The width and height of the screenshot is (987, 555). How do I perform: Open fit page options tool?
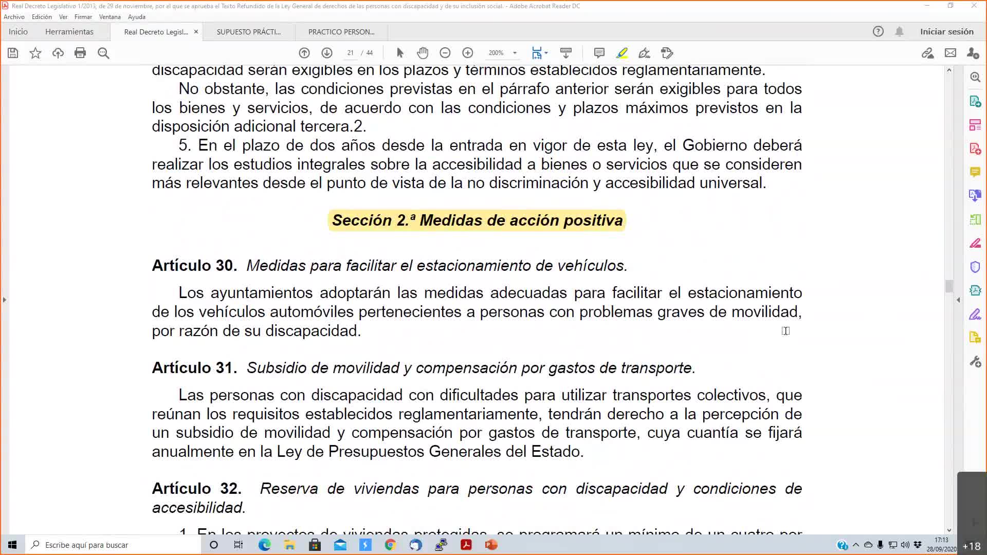(537, 53)
